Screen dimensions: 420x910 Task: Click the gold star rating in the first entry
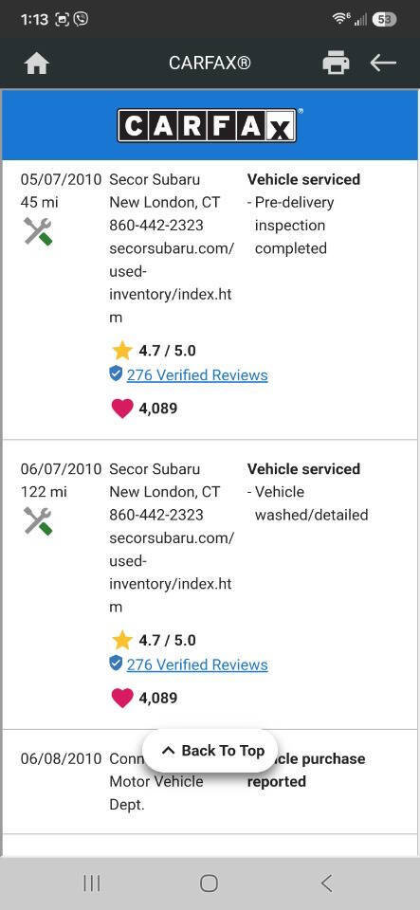point(121,351)
